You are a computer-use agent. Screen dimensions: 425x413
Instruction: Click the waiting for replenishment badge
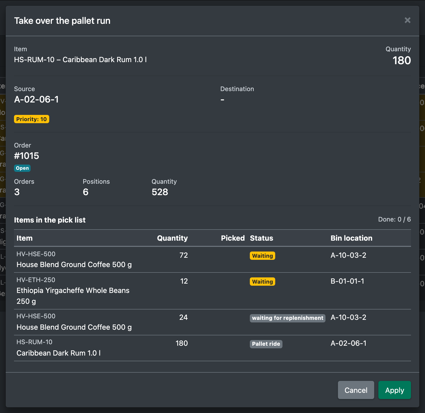[x=288, y=318]
